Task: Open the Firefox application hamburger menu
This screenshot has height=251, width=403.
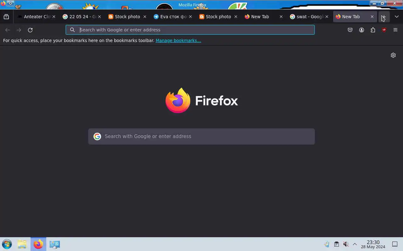Action: [x=395, y=30]
